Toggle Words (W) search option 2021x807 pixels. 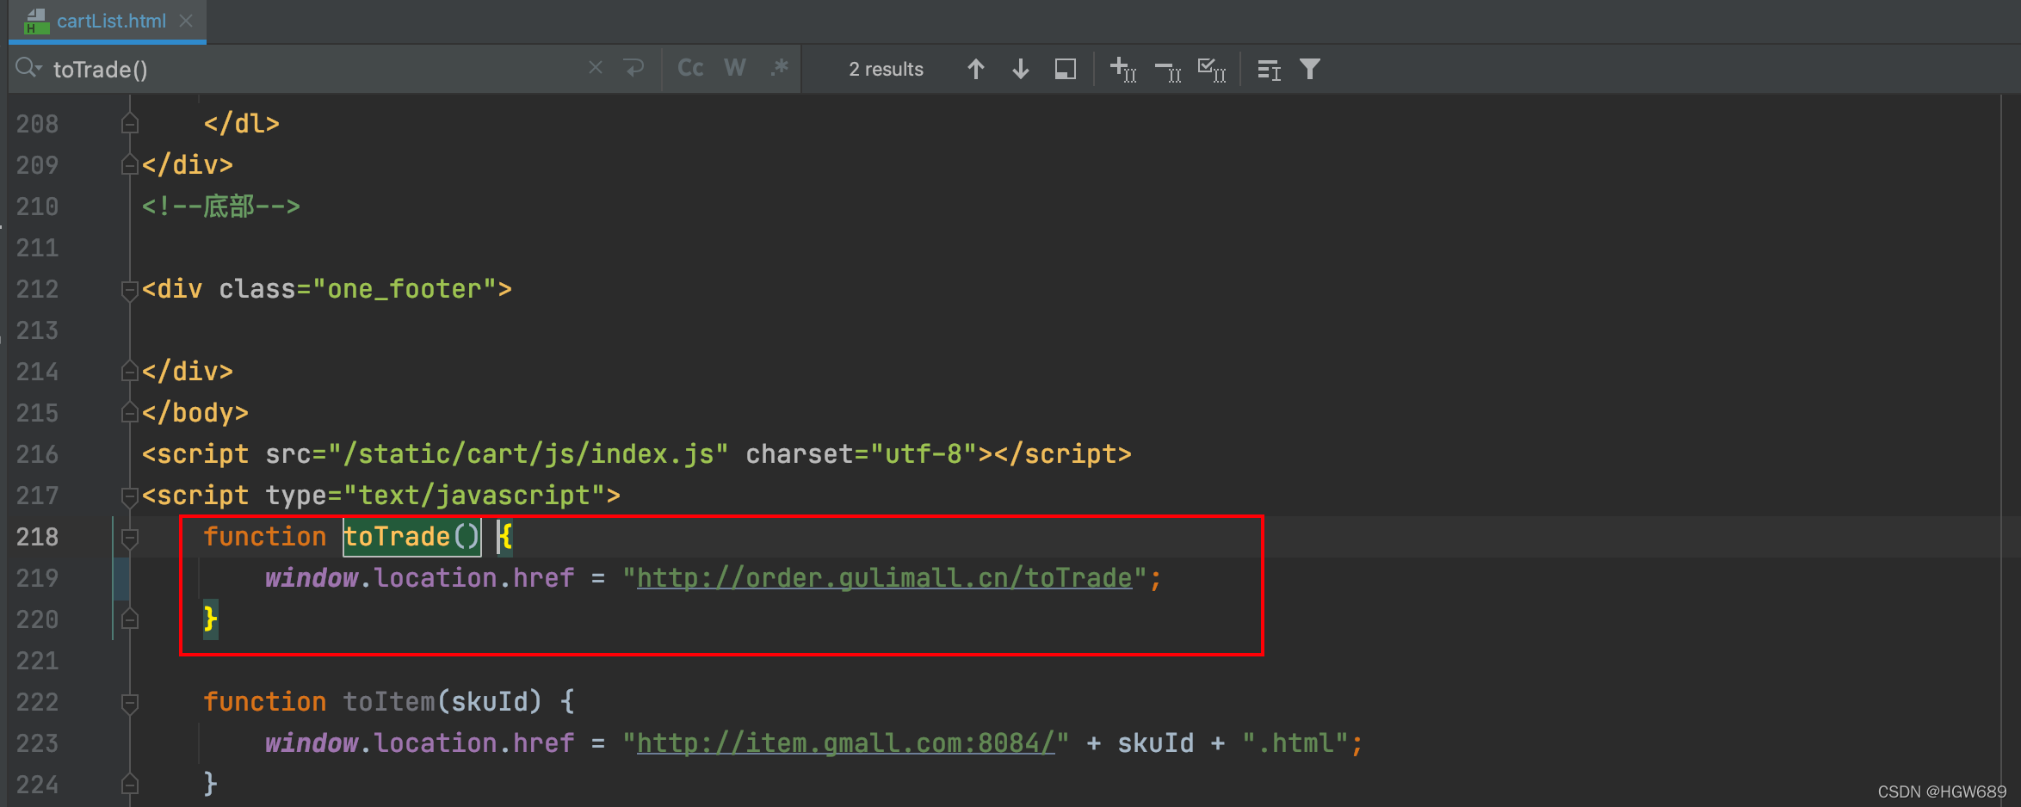(734, 68)
